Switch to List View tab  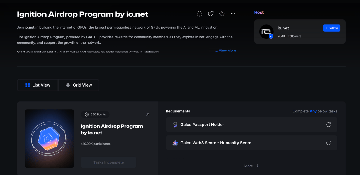point(38,85)
